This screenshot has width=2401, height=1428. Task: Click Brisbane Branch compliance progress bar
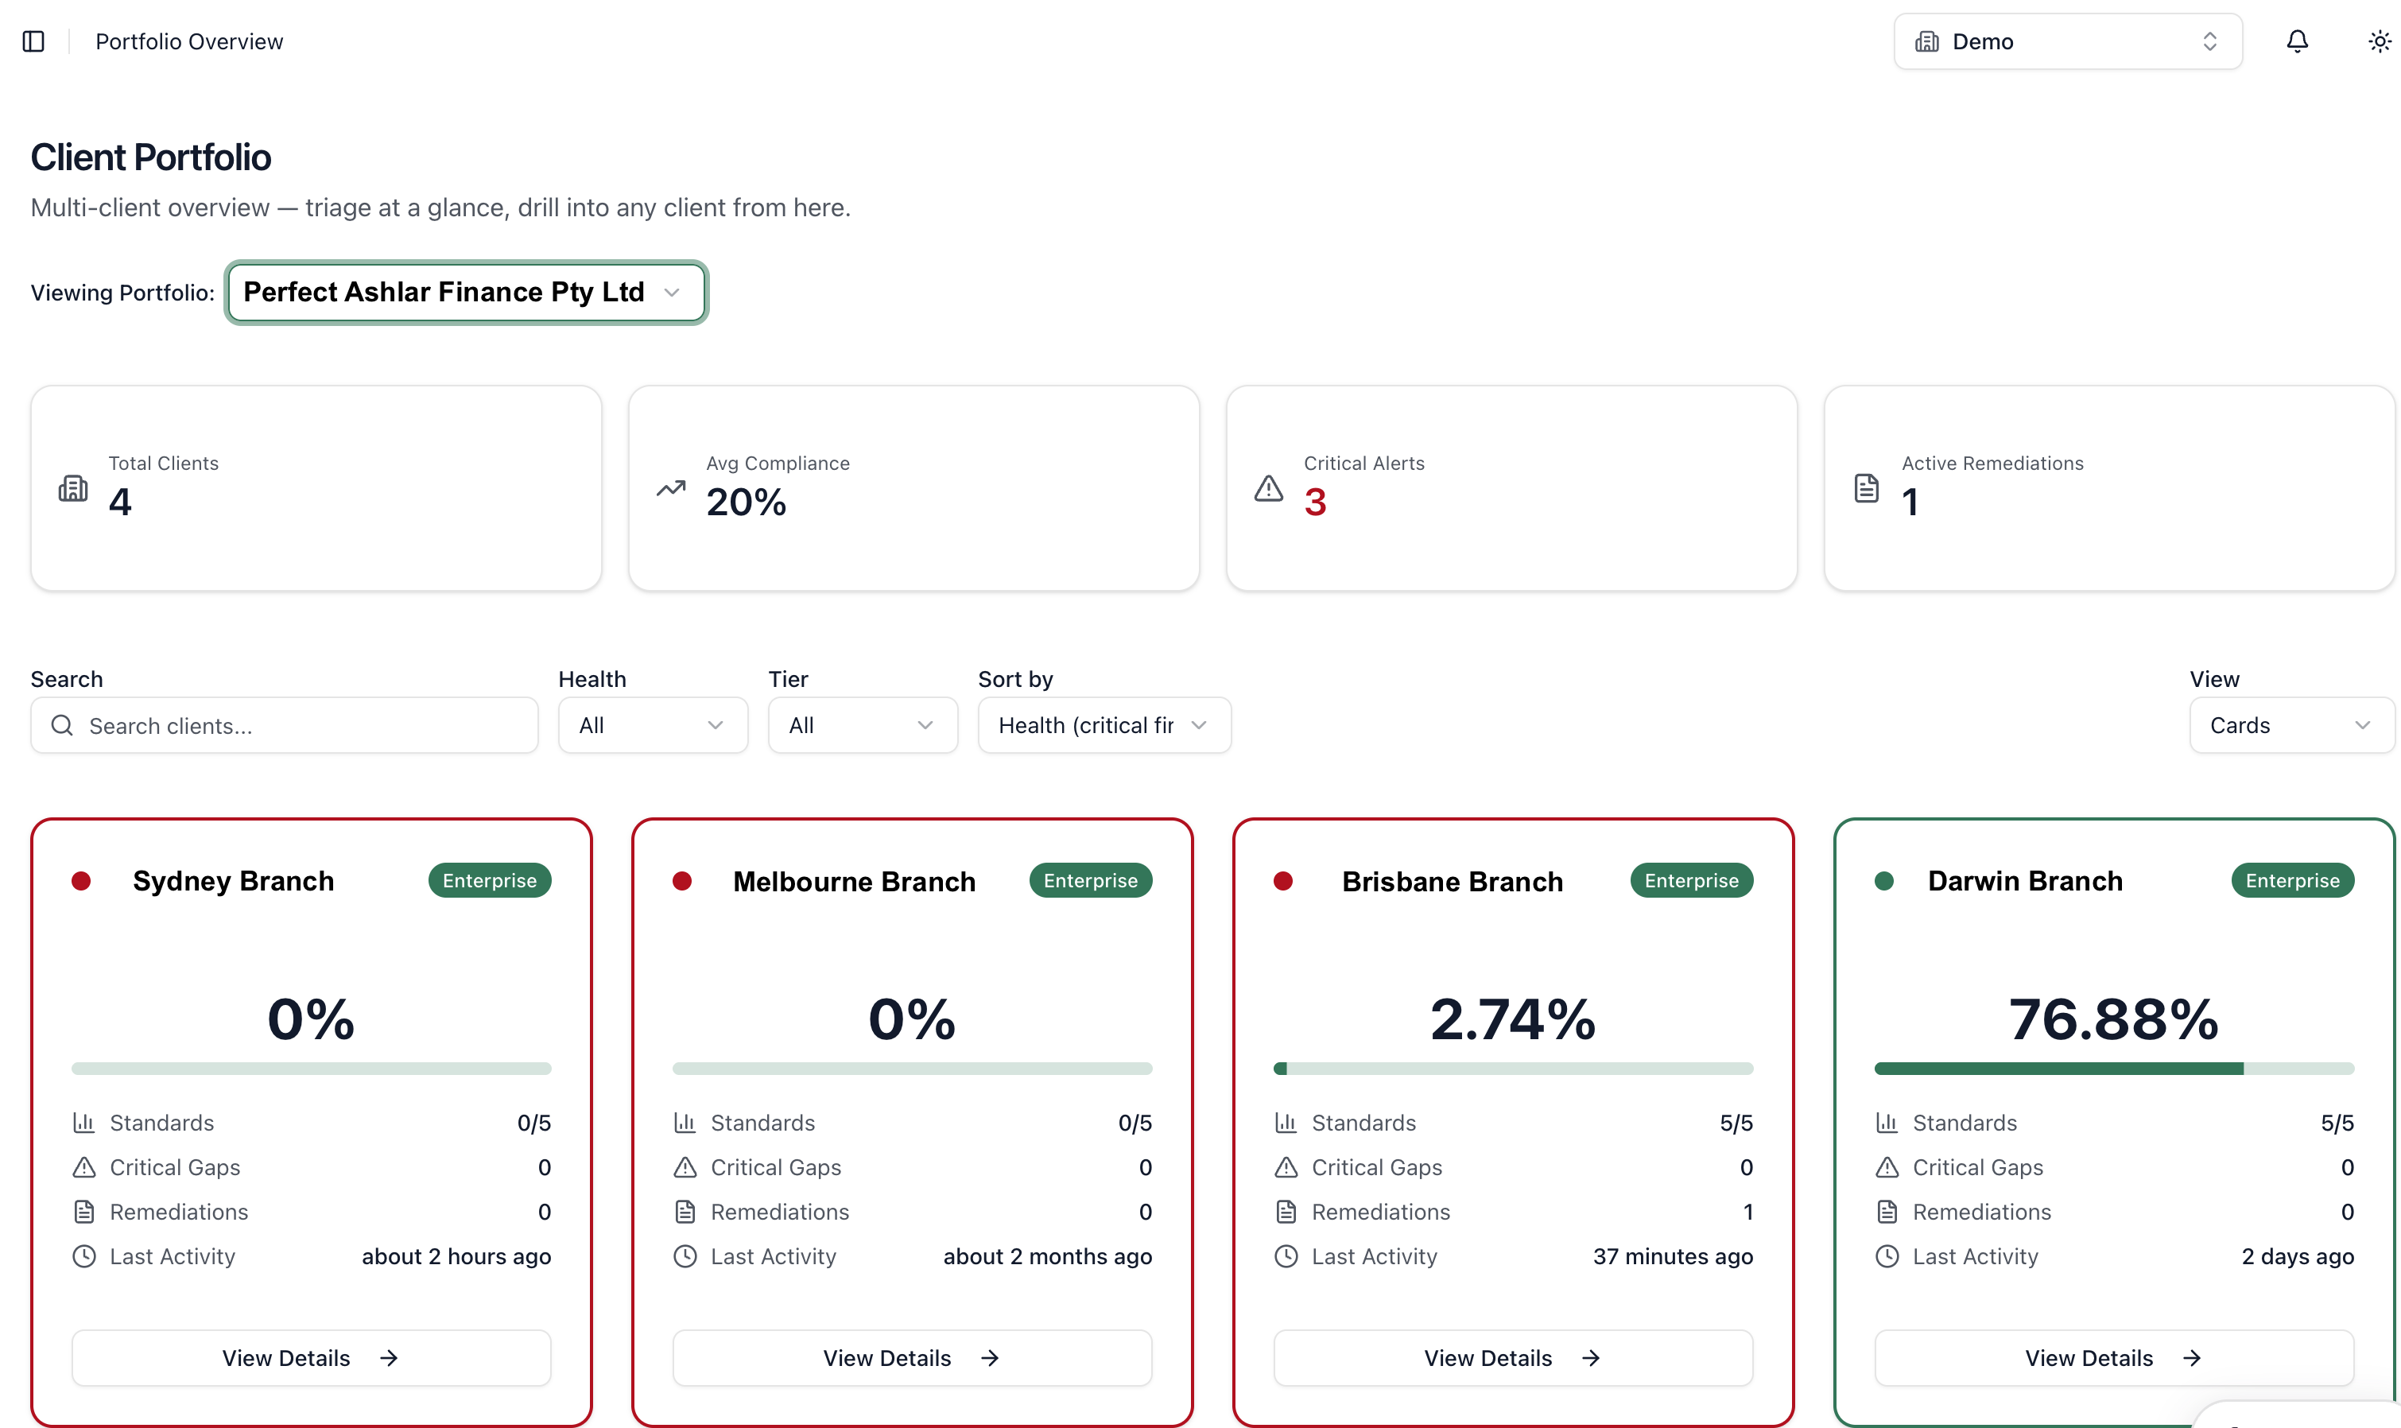pyautogui.click(x=1513, y=1068)
